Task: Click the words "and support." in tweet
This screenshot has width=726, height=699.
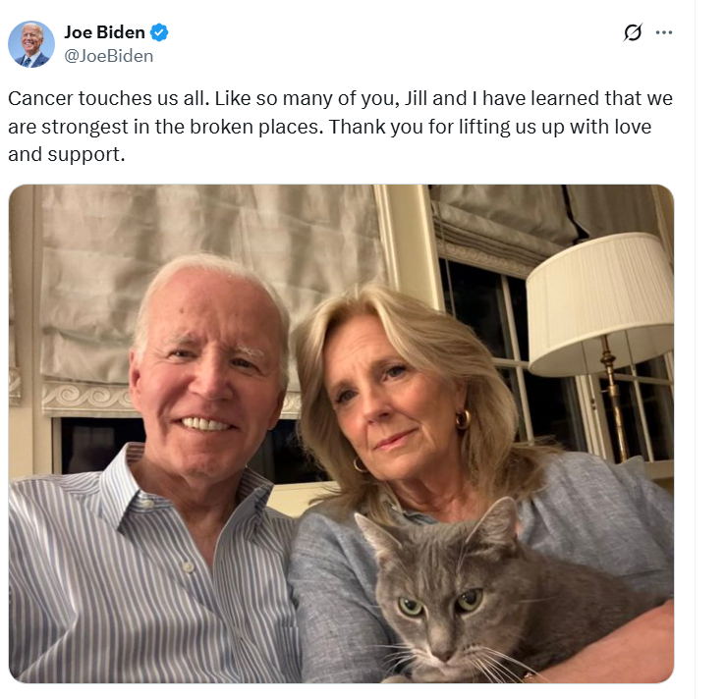Action: [67, 154]
